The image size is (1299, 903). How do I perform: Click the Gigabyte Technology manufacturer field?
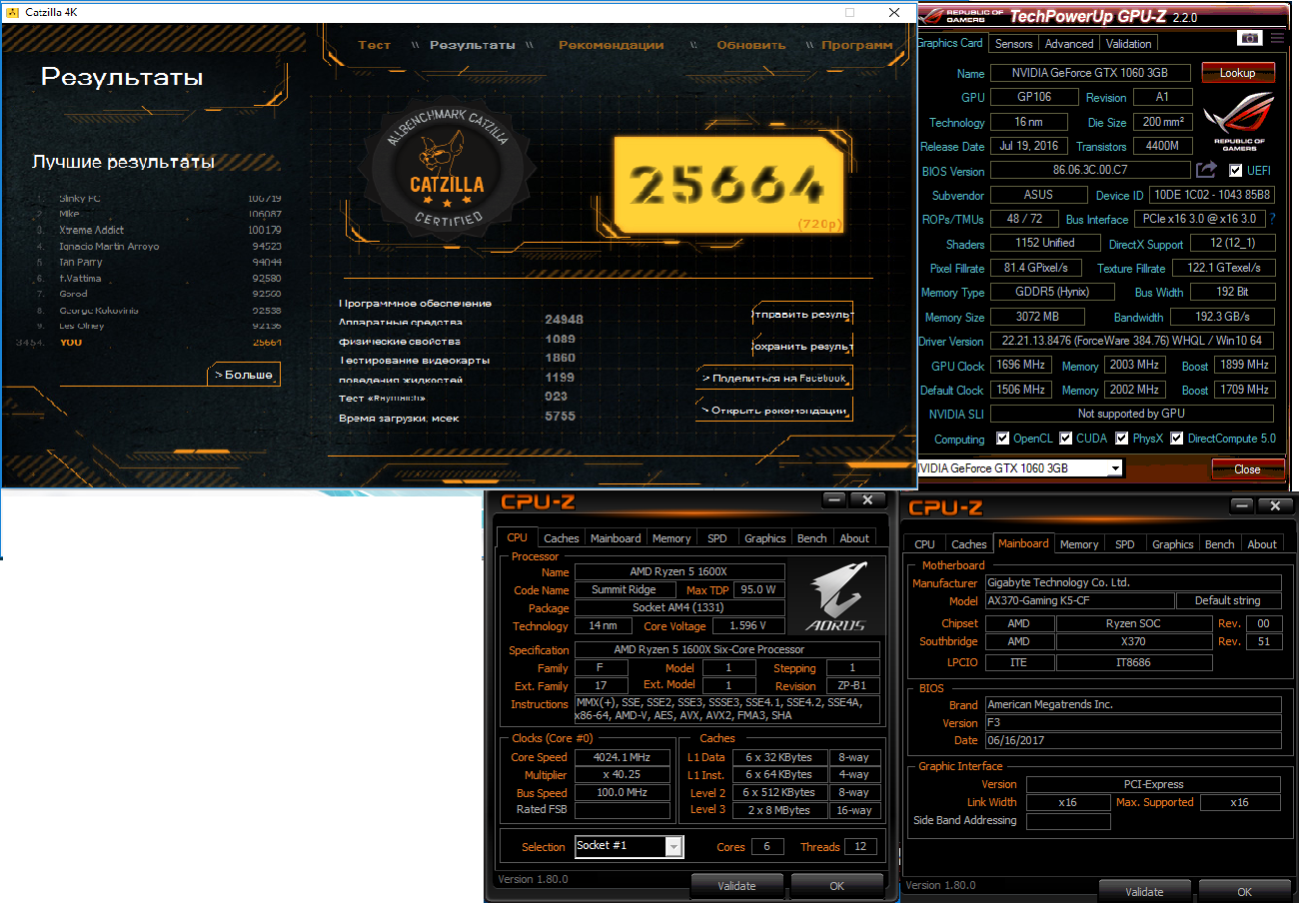(x=1133, y=582)
